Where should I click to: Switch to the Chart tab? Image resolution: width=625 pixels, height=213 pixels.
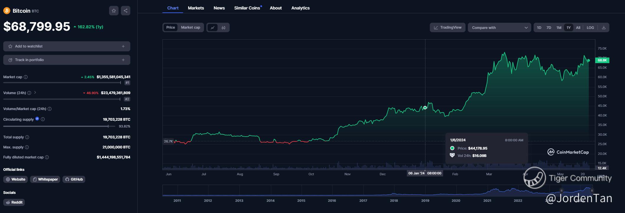[x=173, y=8]
